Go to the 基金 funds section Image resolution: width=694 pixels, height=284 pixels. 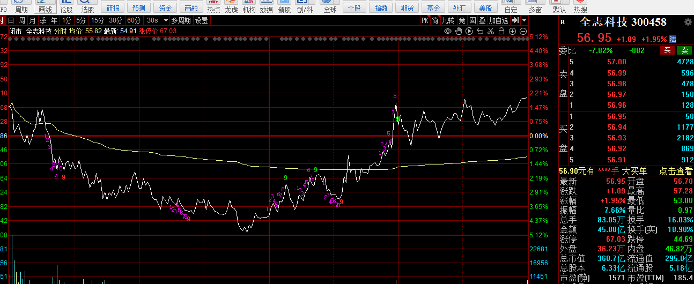[x=433, y=8]
